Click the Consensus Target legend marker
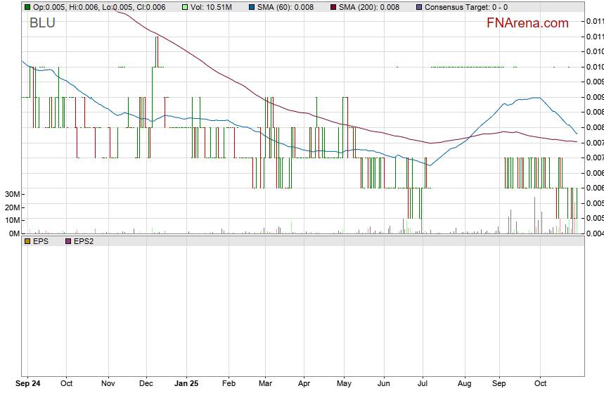Image resolution: width=604 pixels, height=398 pixels. click(x=419, y=7)
